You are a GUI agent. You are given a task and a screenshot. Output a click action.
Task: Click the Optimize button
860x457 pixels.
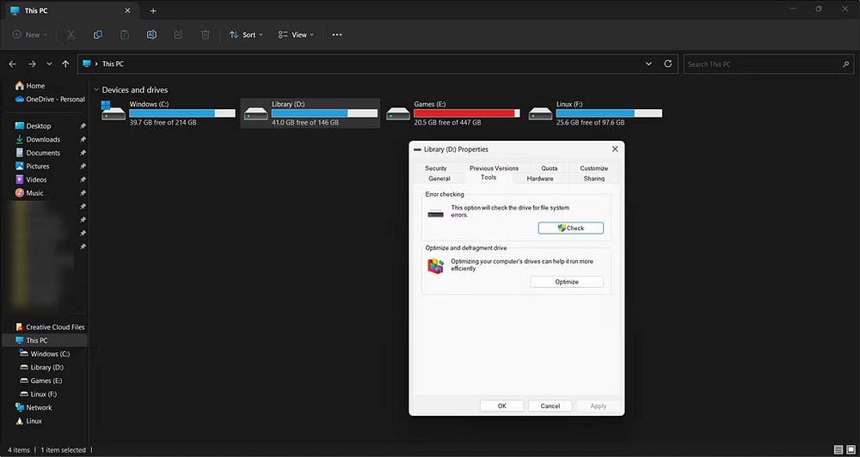click(567, 282)
